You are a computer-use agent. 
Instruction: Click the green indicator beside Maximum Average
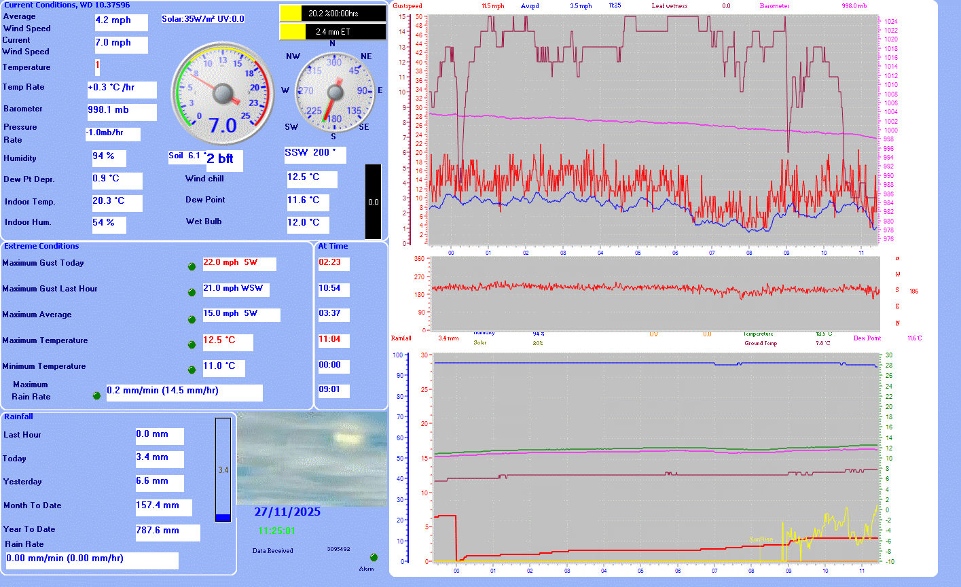point(192,319)
